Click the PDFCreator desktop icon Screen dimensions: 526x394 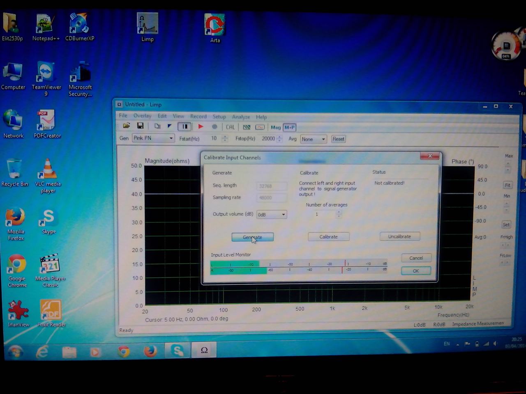47,124
